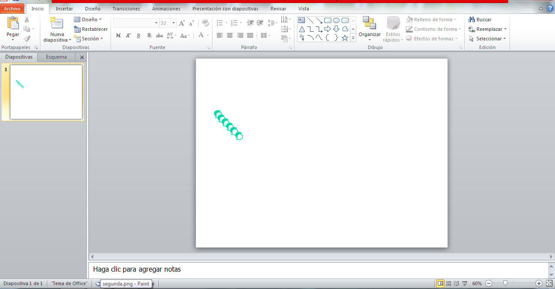Click the increase list level icon
Image resolution: width=555 pixels, height=289 pixels.
260,23
